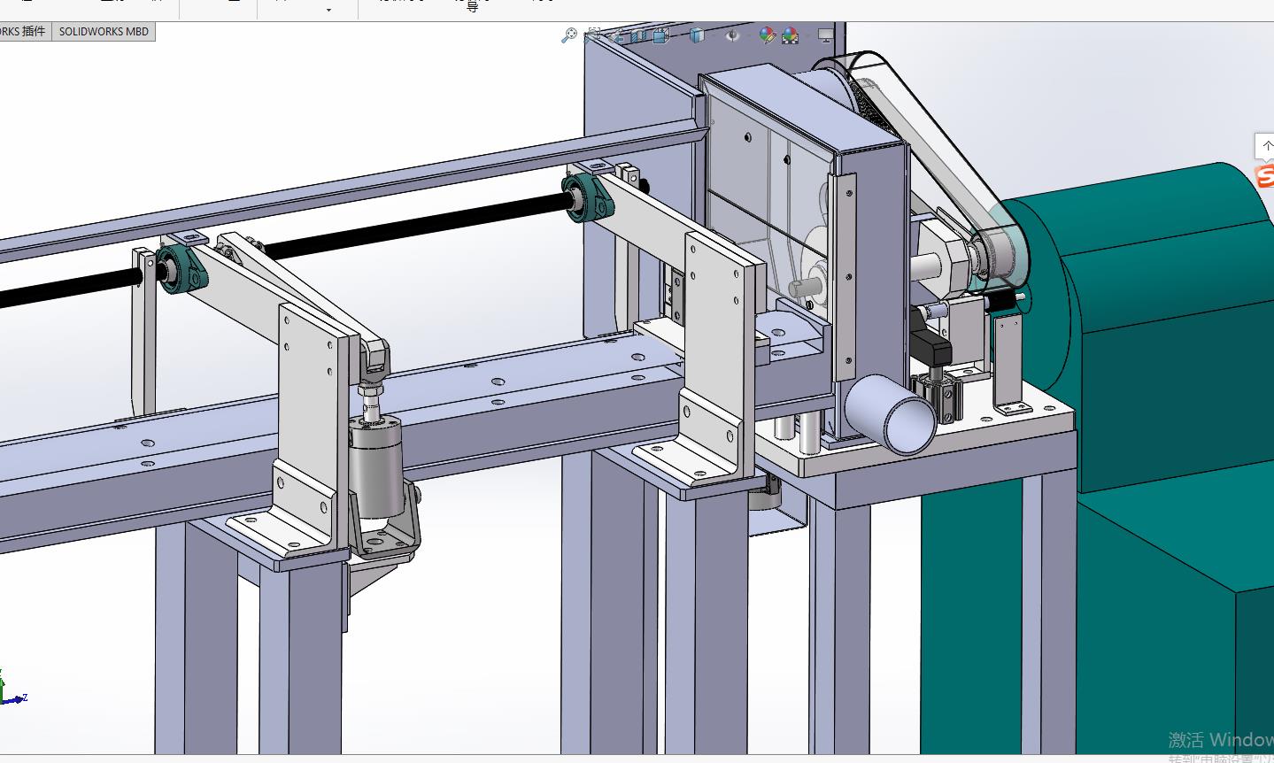Image resolution: width=1274 pixels, height=763 pixels.
Task: Open the View Settings monitor icon
Action: pyautogui.click(x=825, y=35)
